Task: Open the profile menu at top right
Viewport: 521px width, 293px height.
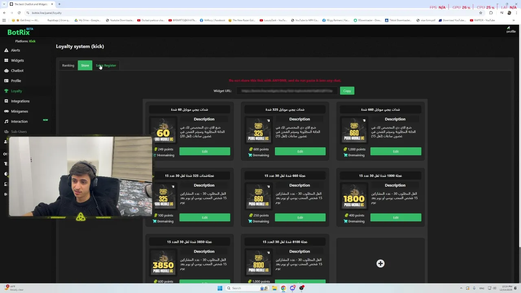Action: click(511, 30)
